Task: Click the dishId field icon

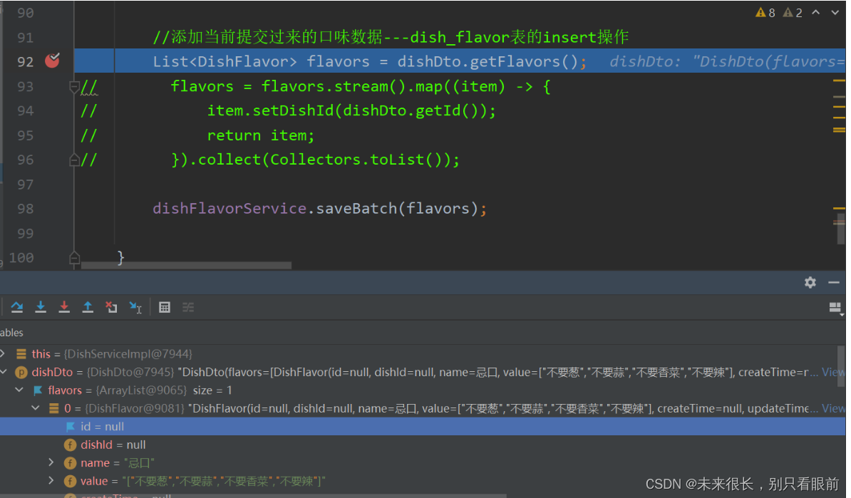Action: click(x=70, y=445)
